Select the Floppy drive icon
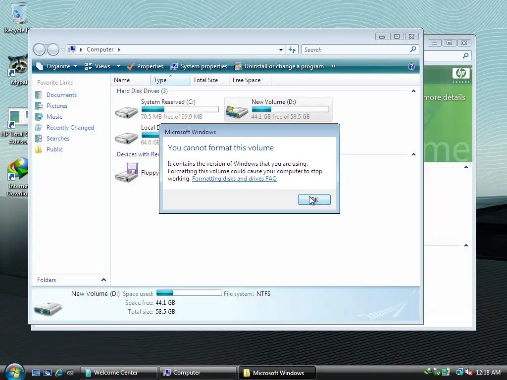507x380 pixels. coord(126,172)
